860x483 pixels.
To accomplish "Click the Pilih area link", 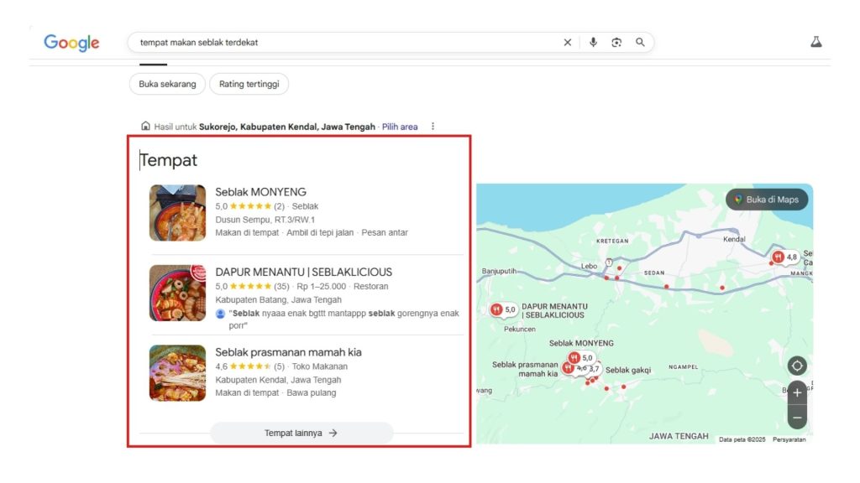I will click(x=400, y=127).
